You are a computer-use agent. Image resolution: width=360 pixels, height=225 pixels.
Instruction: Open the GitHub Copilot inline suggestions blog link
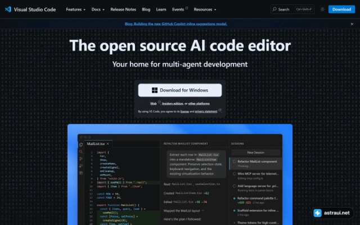click(176, 24)
